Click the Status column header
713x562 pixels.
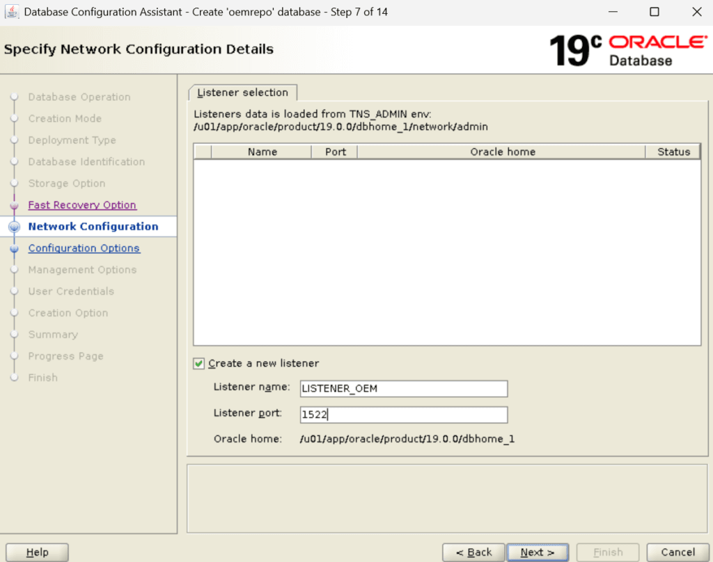[x=673, y=152]
